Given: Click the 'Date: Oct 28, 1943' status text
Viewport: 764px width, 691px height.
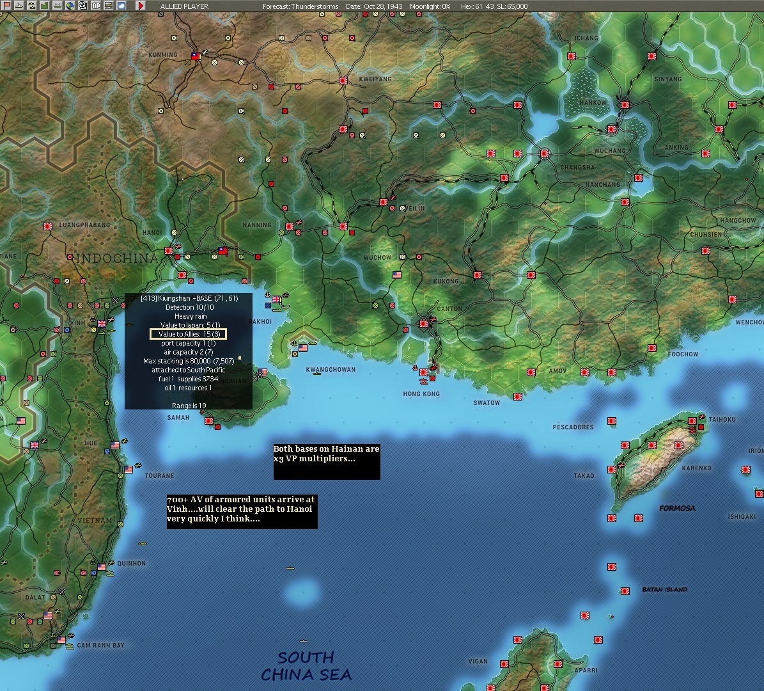Looking at the screenshot, I should [x=374, y=6].
